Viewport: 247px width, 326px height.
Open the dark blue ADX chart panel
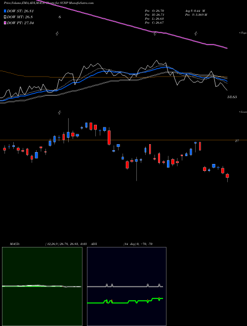pos(126,286)
